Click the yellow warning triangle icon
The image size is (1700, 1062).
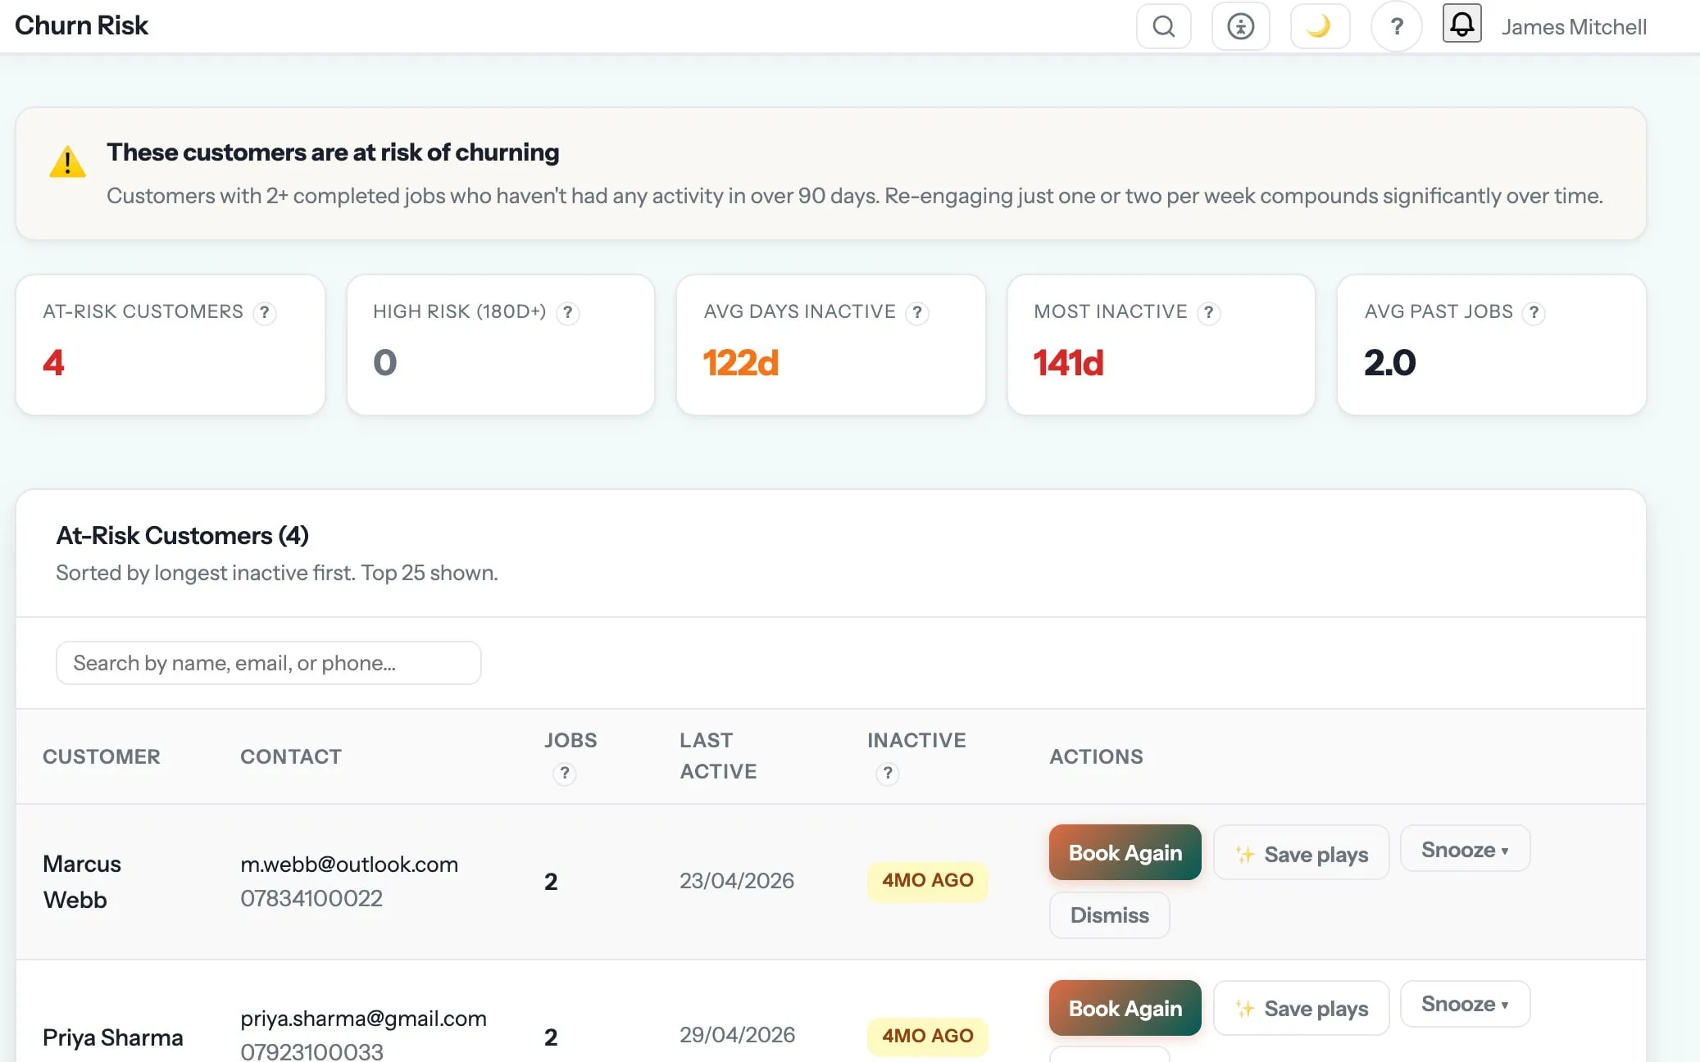67,161
